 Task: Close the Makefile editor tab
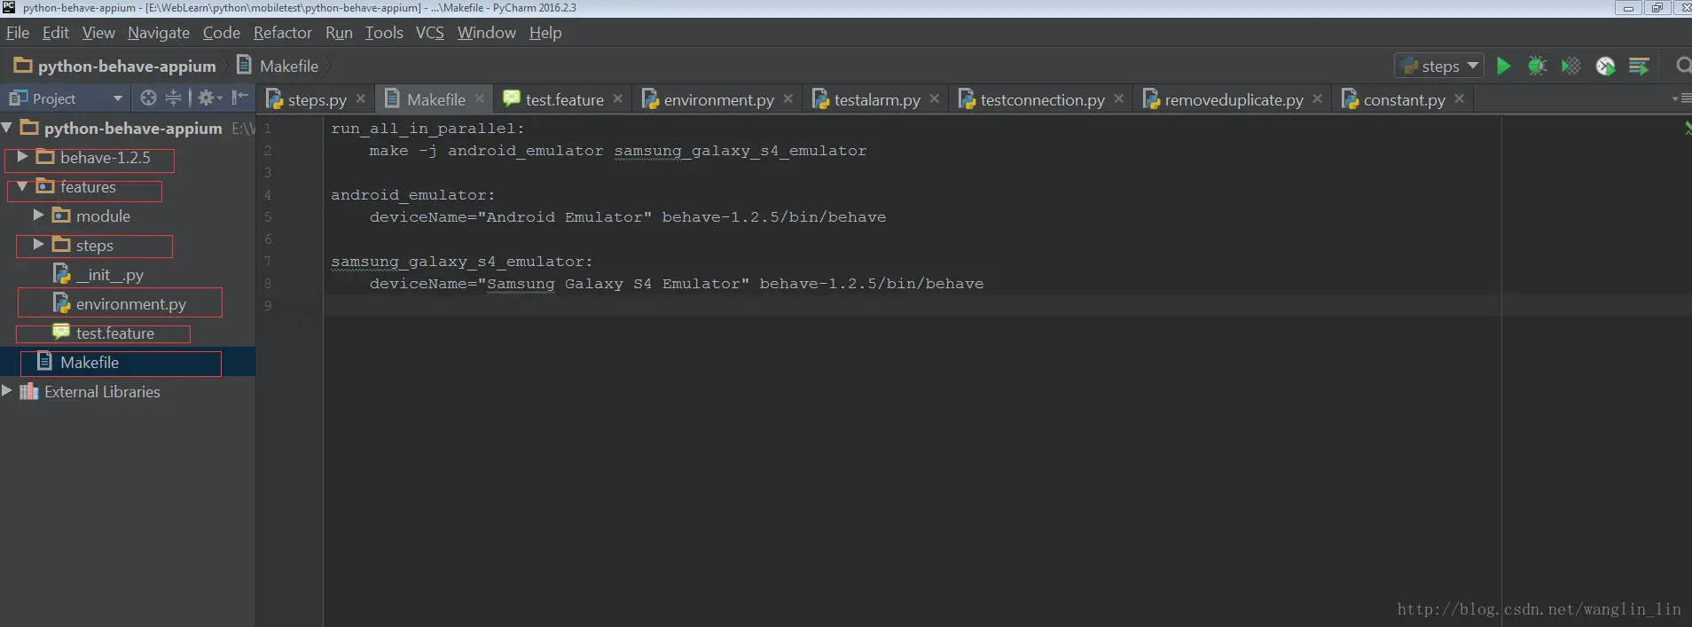click(x=479, y=98)
